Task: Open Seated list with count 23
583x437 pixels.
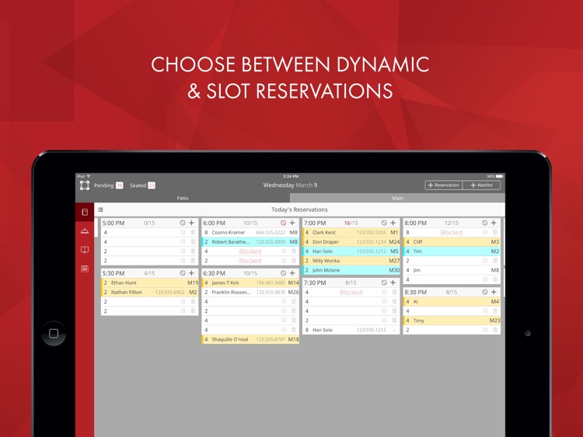Action: (142, 186)
